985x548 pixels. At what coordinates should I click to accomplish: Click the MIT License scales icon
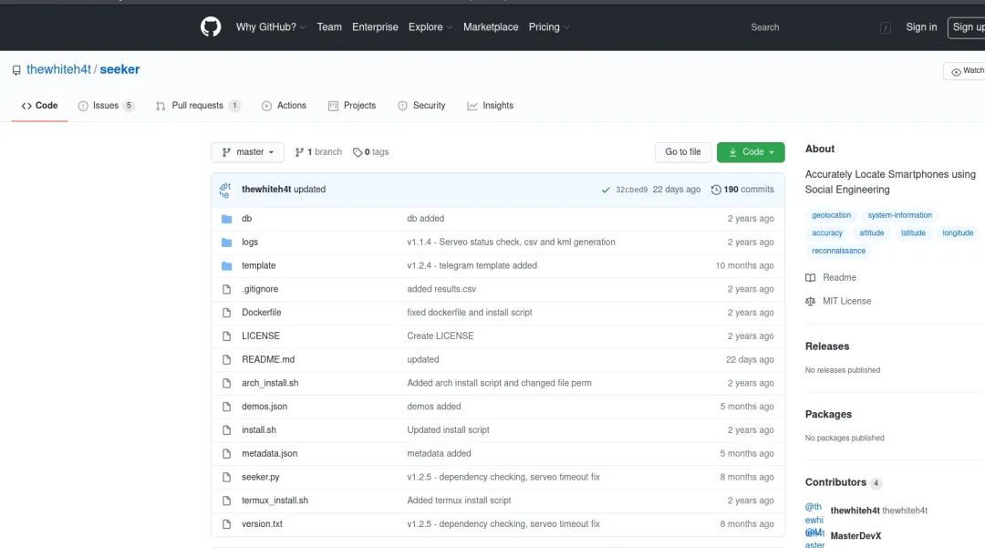tap(811, 301)
